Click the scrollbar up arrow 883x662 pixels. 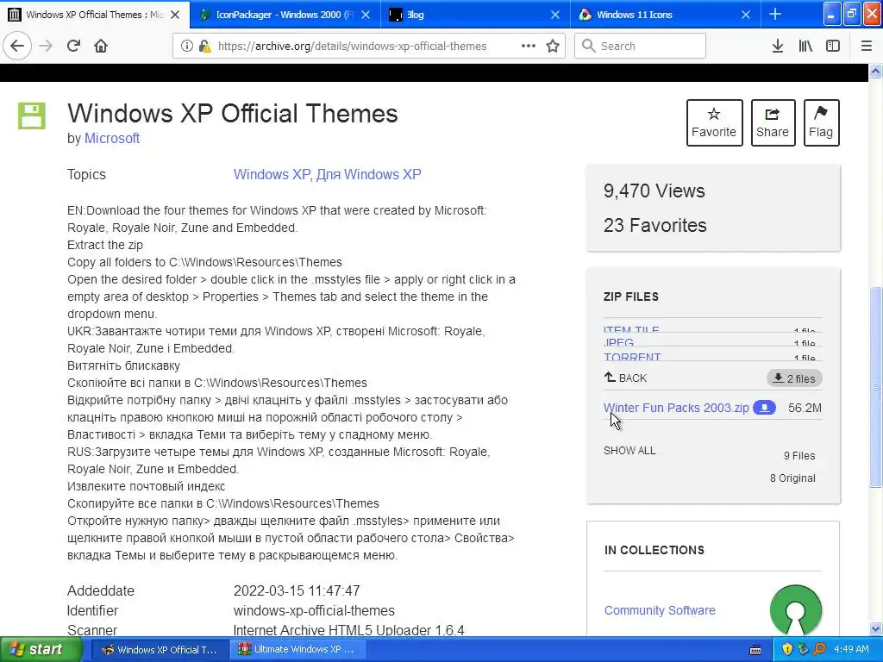coord(876,71)
